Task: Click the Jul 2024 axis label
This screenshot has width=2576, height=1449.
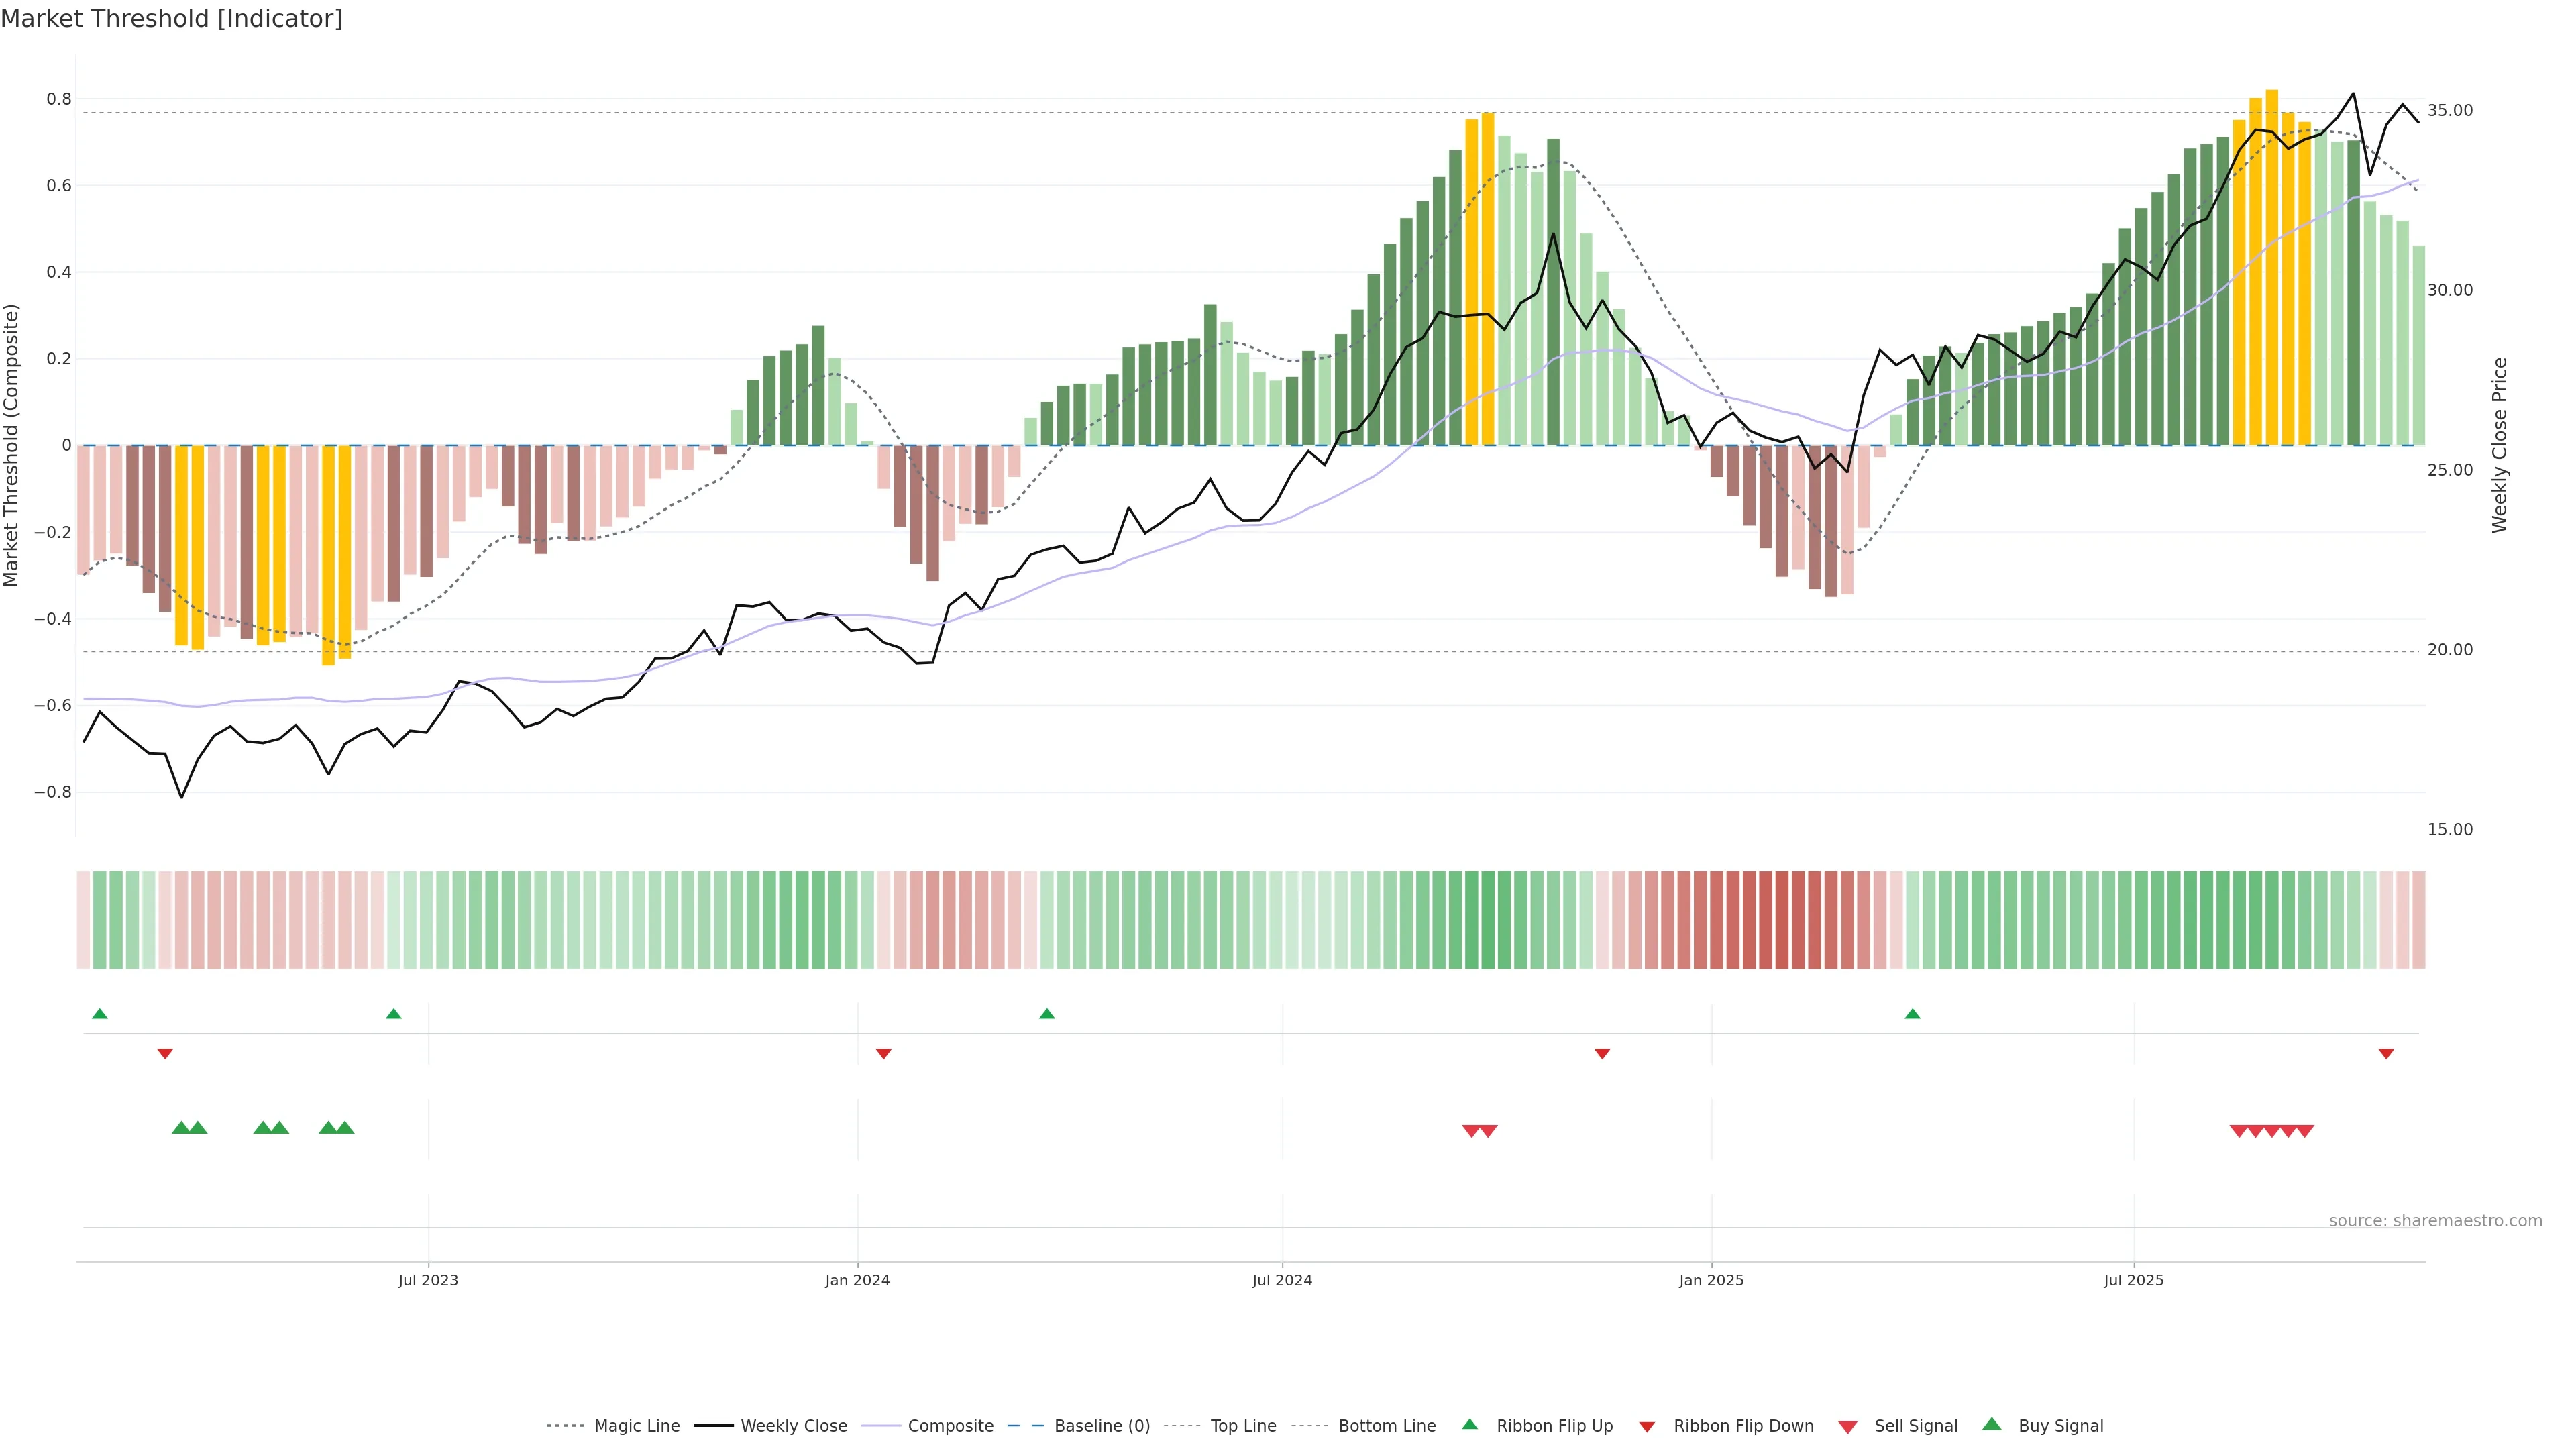Action: tap(1282, 1280)
